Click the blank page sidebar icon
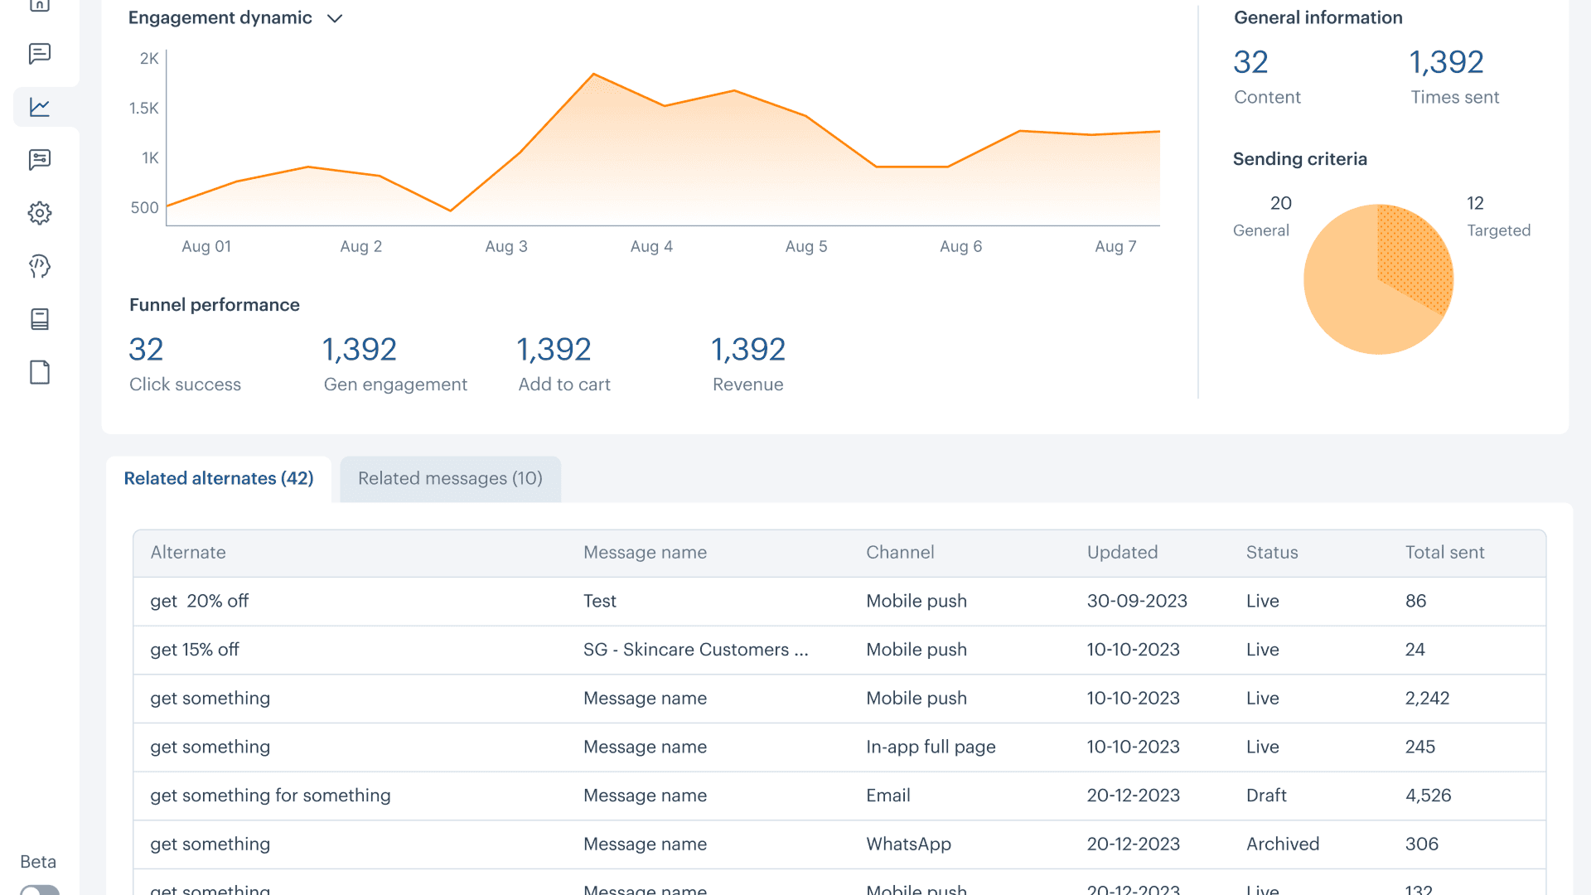 click(40, 372)
